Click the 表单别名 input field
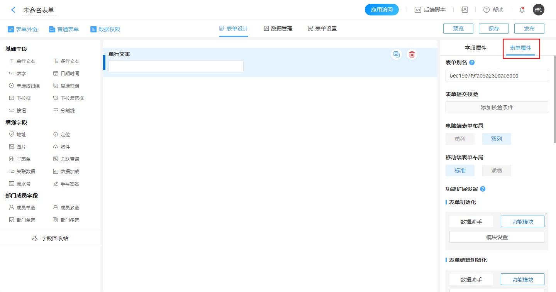The image size is (556, 292). coord(497,76)
